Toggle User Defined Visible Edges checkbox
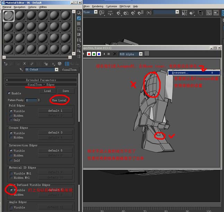The image size is (224, 212). [11, 190]
